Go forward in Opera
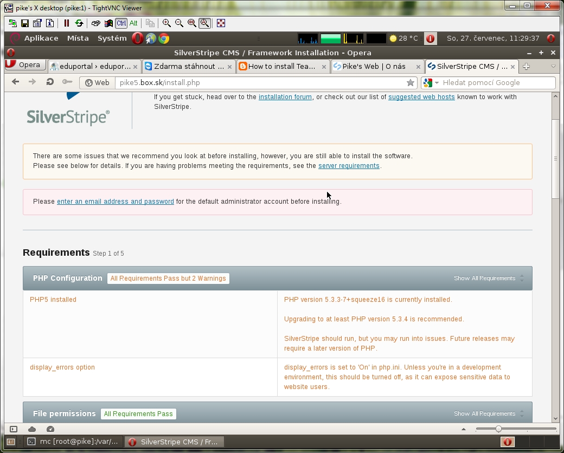The image size is (564, 453). pyautogui.click(x=32, y=82)
